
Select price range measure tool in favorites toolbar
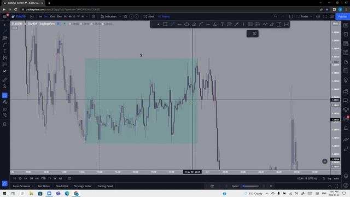tap(279, 24)
